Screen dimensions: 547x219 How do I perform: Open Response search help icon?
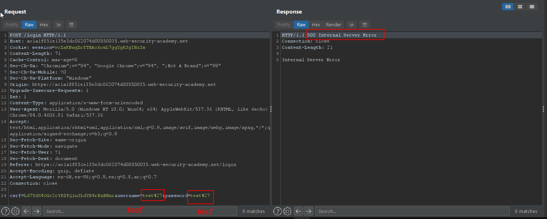coord(277,211)
